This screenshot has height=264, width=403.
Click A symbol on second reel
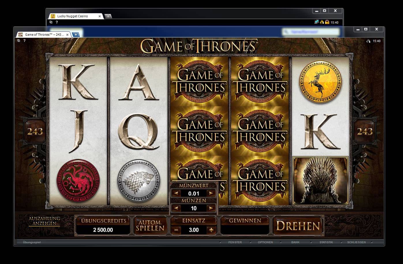tap(139, 82)
